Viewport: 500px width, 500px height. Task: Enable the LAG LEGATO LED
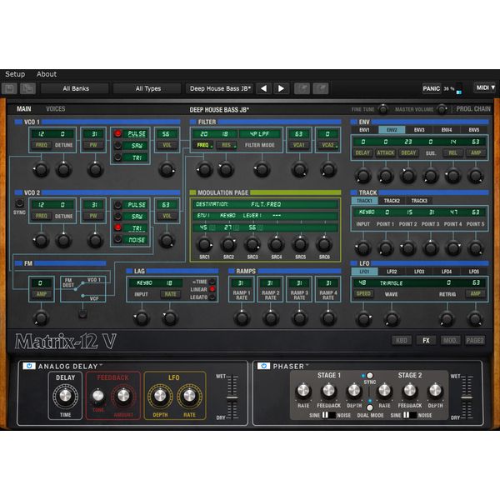coord(212,297)
